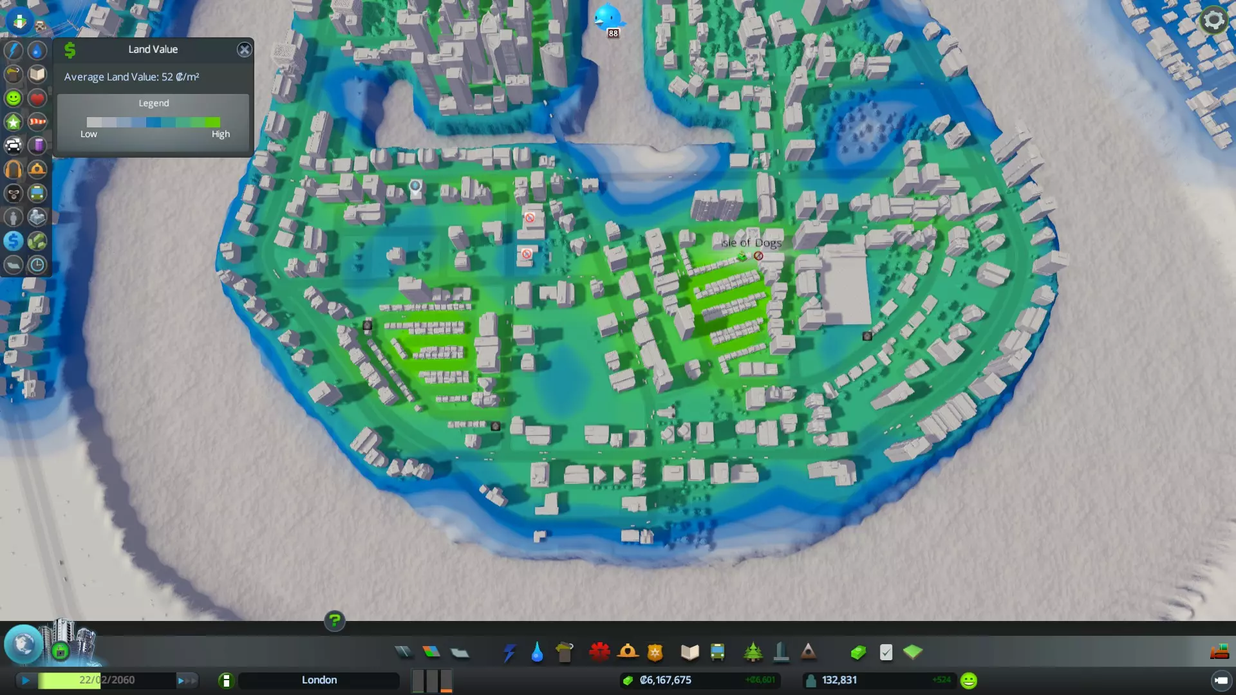
Task: Open the Parks and Plazas menu
Action: [753, 653]
